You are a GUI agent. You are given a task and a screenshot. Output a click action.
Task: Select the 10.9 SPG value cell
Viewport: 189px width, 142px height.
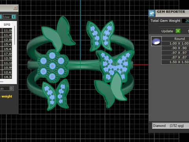7,67
